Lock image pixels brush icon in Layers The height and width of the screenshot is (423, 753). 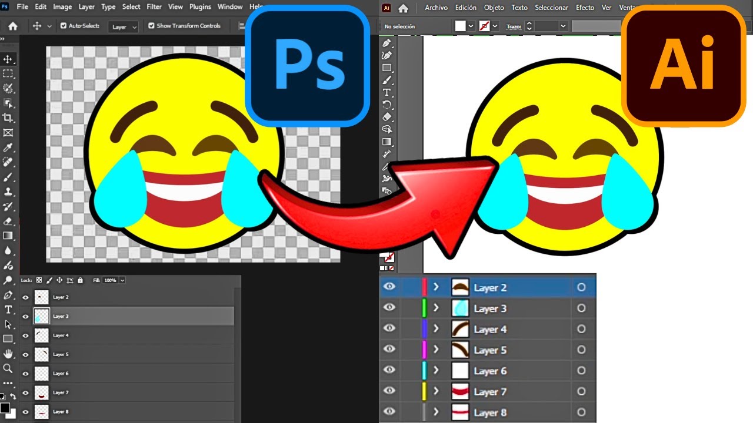click(x=49, y=280)
